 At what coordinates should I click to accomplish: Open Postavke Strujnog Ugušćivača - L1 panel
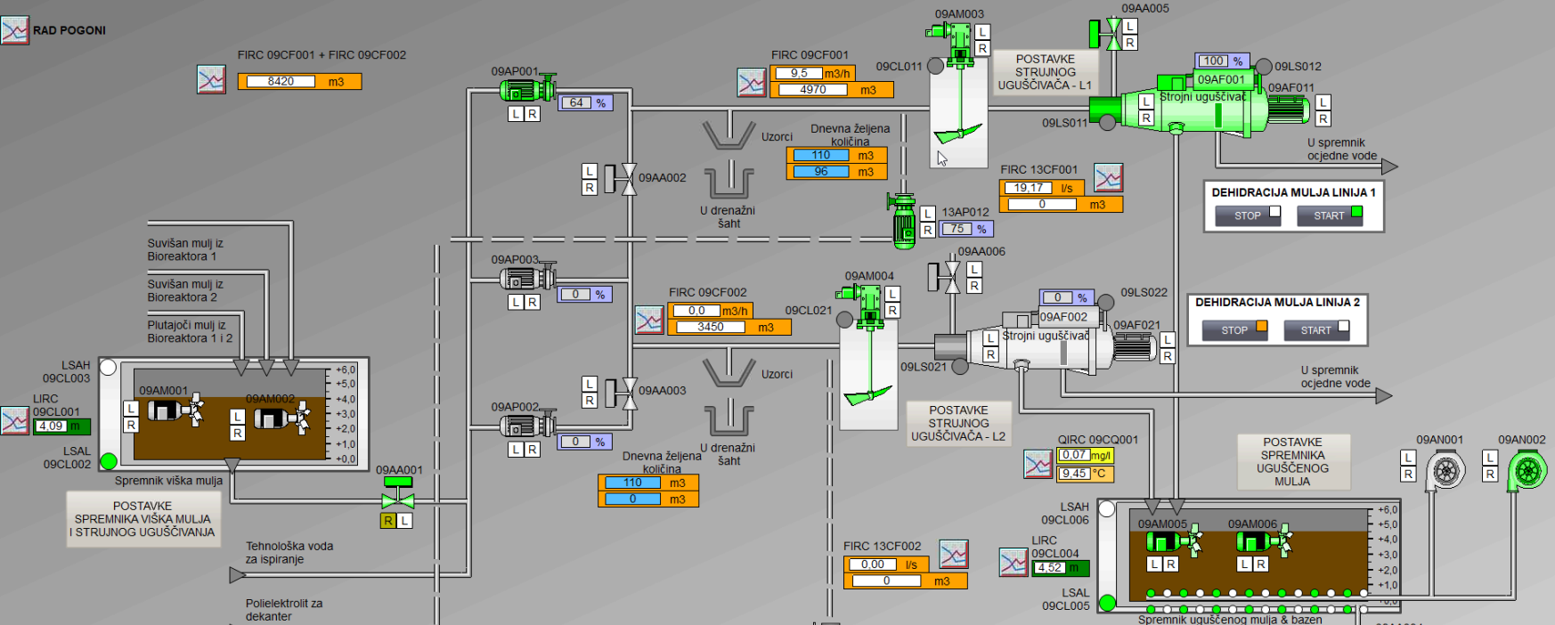click(1045, 72)
